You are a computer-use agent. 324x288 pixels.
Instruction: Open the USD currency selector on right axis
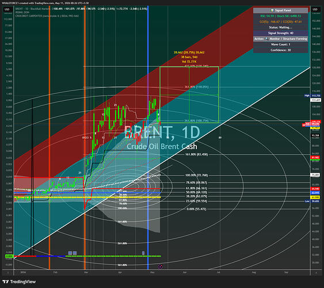pyautogui.click(x=315, y=9)
